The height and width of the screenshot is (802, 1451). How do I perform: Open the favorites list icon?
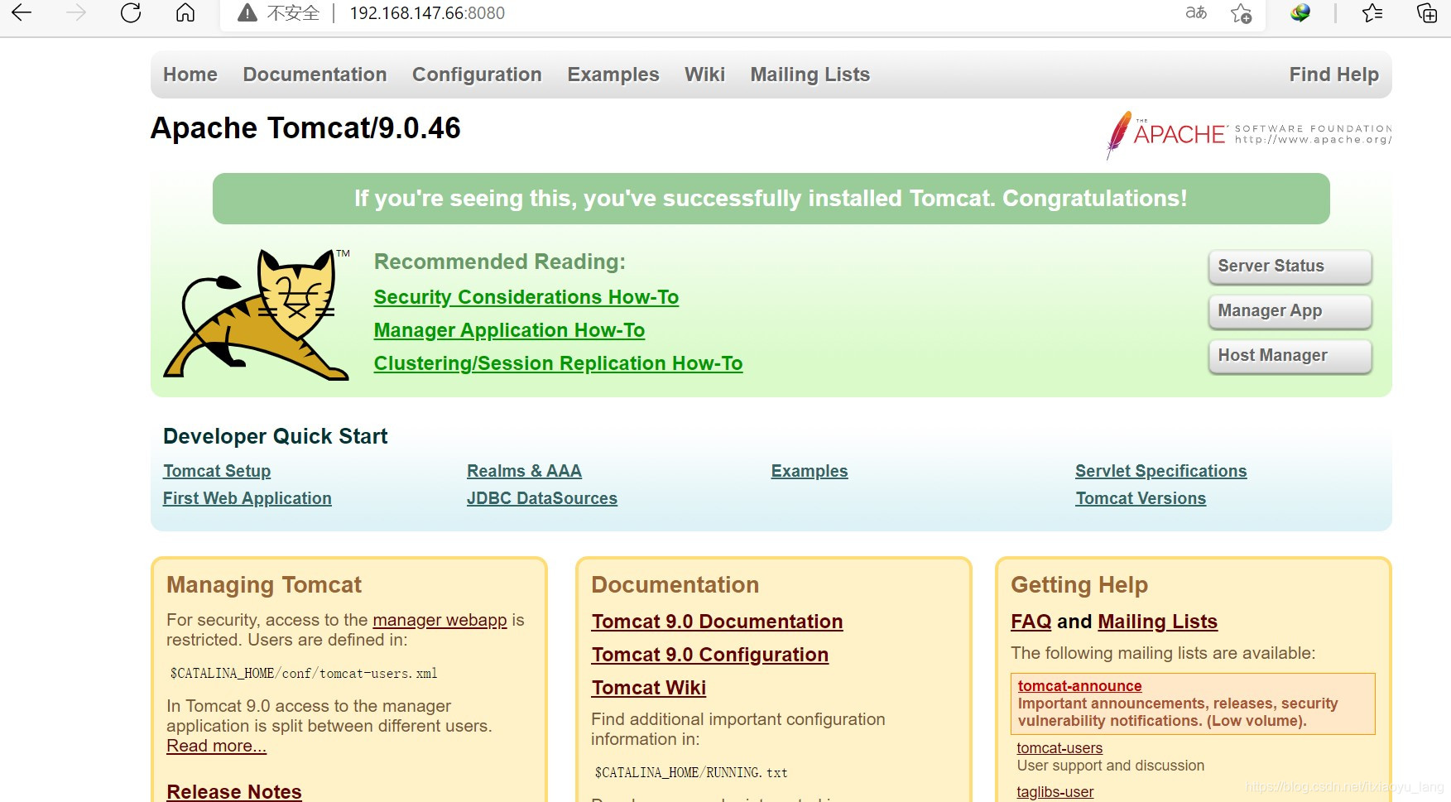tap(1372, 12)
